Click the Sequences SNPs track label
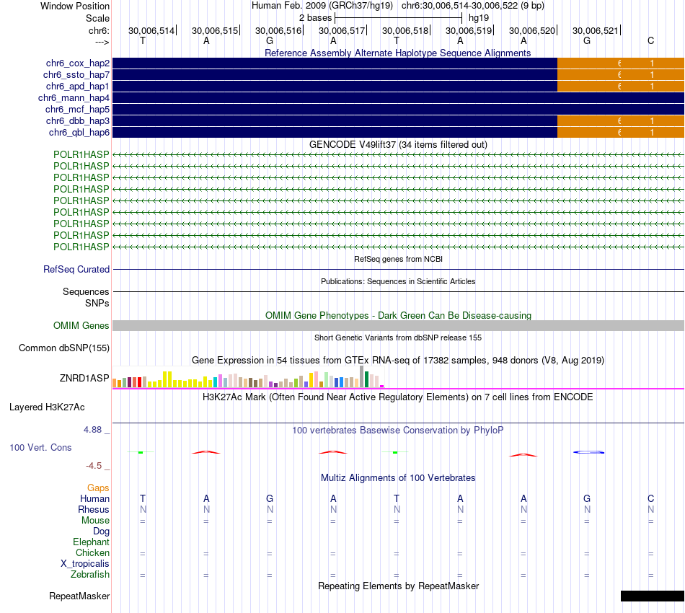Viewport: 685px width, 613px height. (x=86, y=297)
